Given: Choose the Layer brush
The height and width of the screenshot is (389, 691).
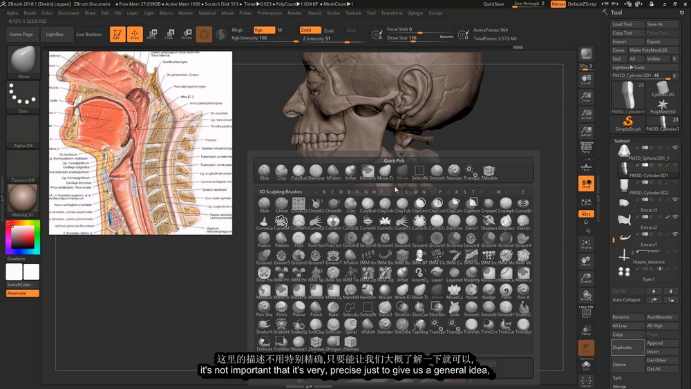Looking at the screenshot, I should (437, 274).
